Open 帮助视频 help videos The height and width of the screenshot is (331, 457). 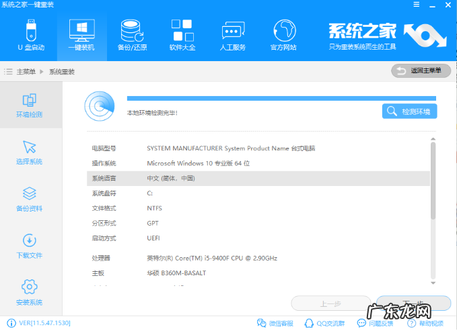(x=425, y=323)
